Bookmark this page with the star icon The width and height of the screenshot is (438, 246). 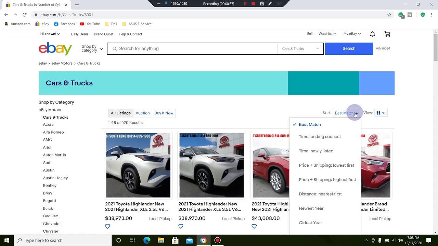(389, 15)
